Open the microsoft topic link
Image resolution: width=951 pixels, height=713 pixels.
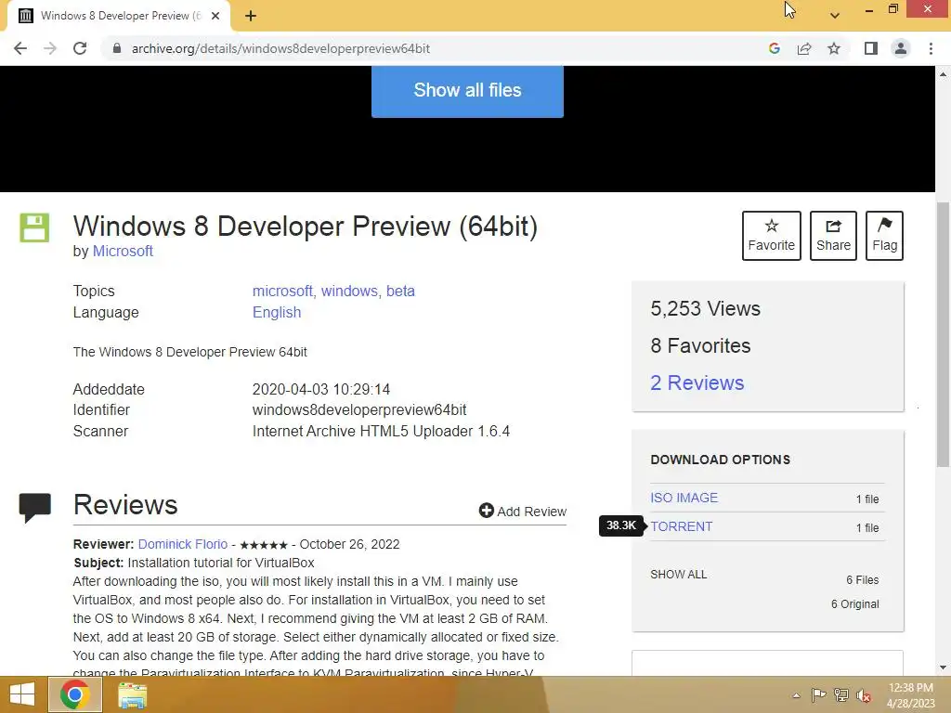tap(282, 291)
